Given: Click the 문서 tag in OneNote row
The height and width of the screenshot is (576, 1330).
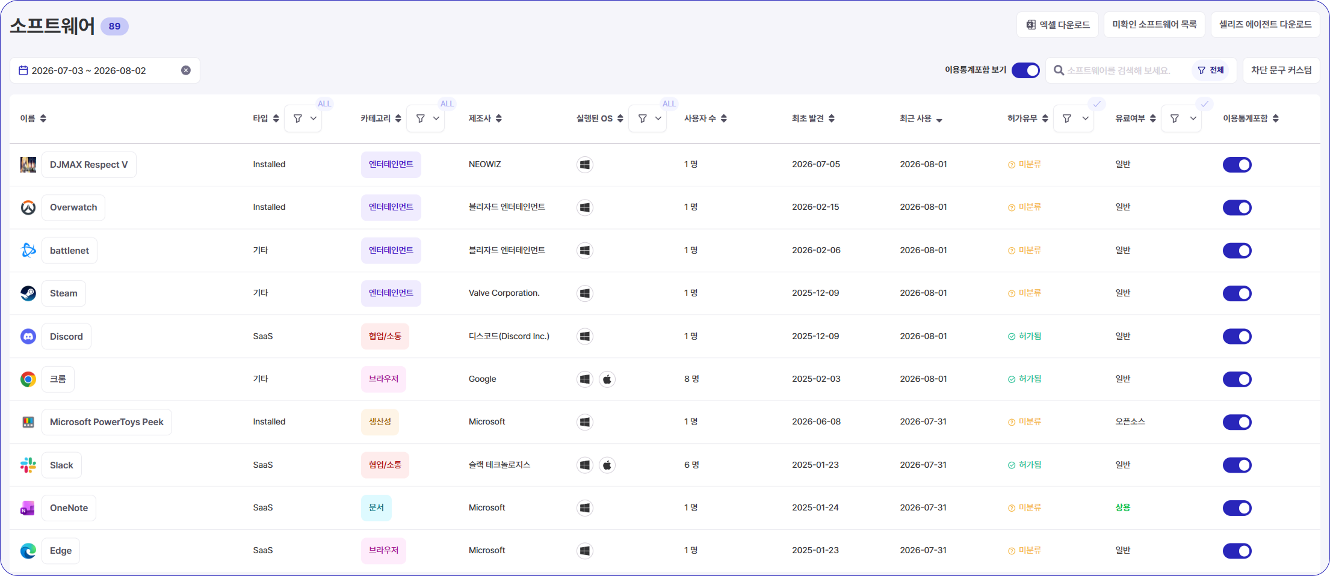Looking at the screenshot, I should [x=376, y=508].
